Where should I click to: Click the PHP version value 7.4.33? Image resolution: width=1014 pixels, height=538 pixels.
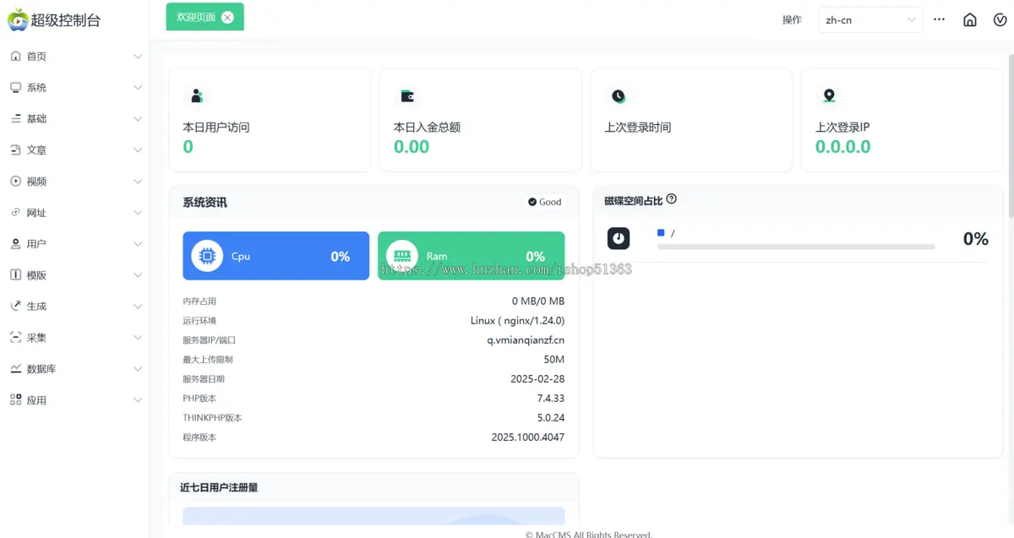click(x=551, y=398)
